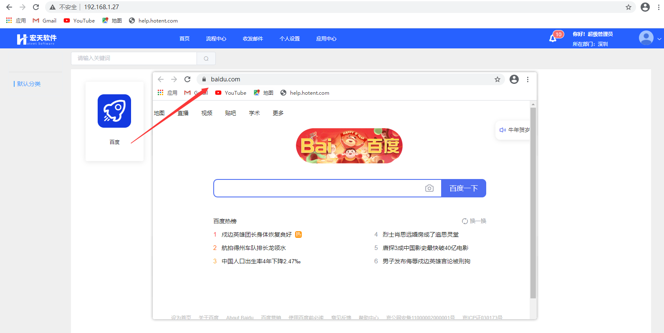Screen dimensions: 664x333
Task: Switch to the 应用中心 menu
Action: click(326, 39)
